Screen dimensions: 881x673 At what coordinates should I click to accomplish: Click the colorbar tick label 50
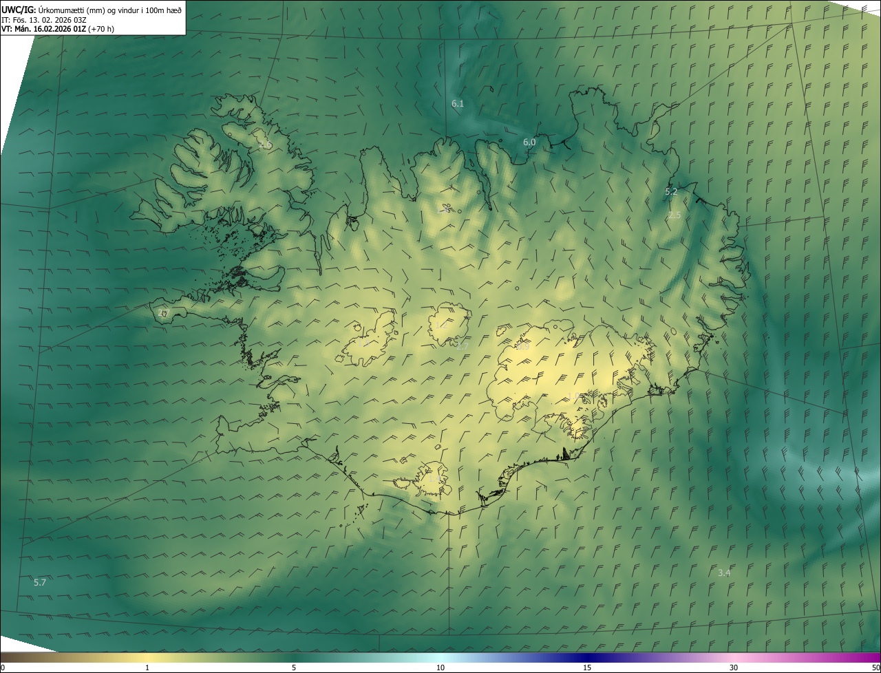[x=875, y=668]
